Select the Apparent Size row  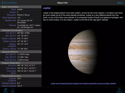[21, 21]
